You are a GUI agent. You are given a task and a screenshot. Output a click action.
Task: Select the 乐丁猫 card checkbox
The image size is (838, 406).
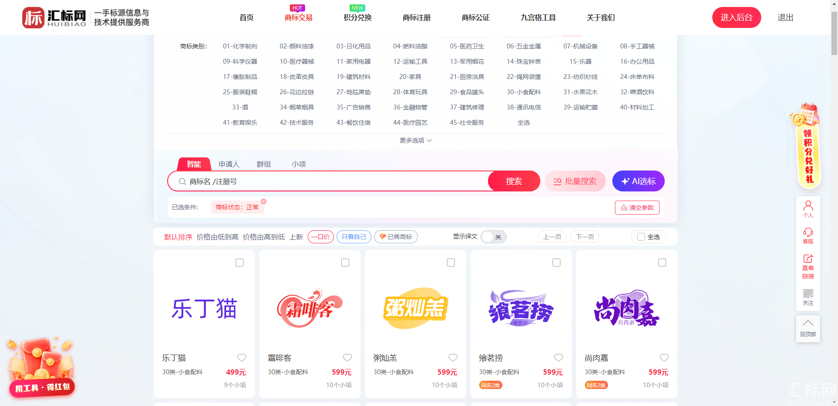point(240,263)
